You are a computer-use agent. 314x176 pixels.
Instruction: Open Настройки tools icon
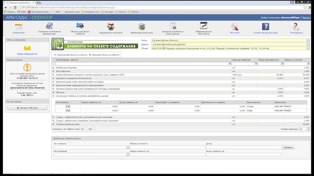(x=235, y=27)
